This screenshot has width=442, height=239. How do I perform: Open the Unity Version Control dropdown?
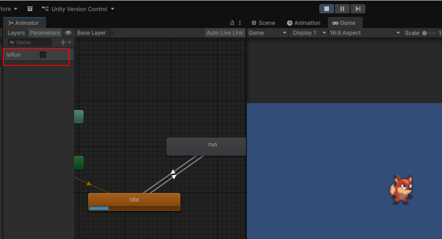point(78,9)
